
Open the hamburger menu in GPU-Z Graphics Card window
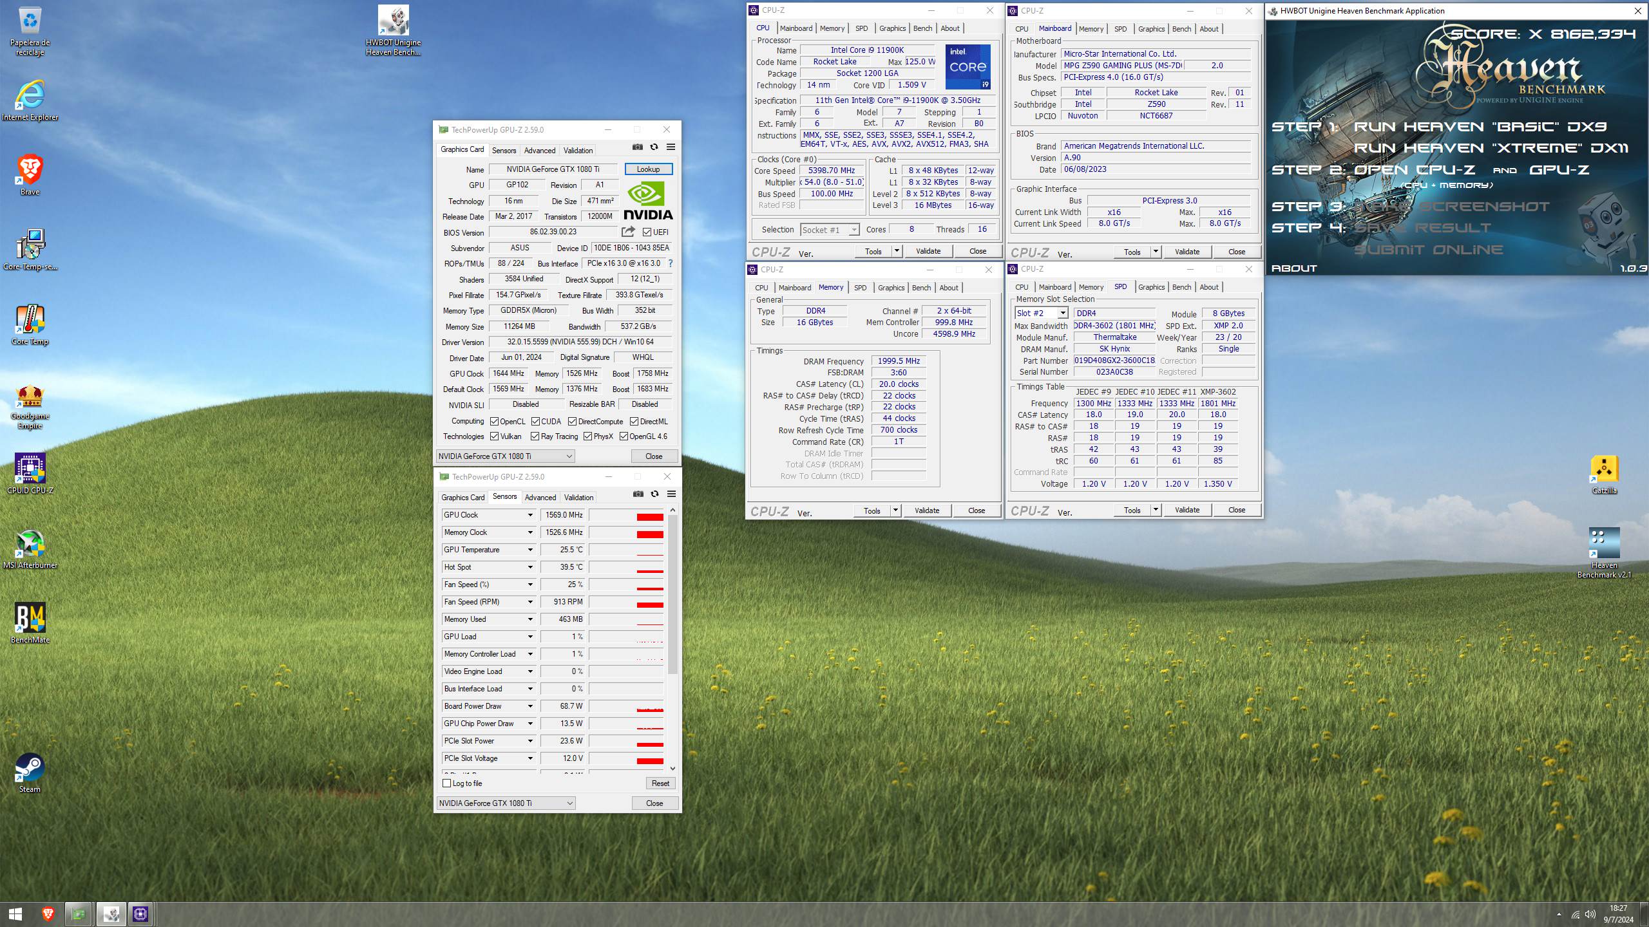coord(671,147)
